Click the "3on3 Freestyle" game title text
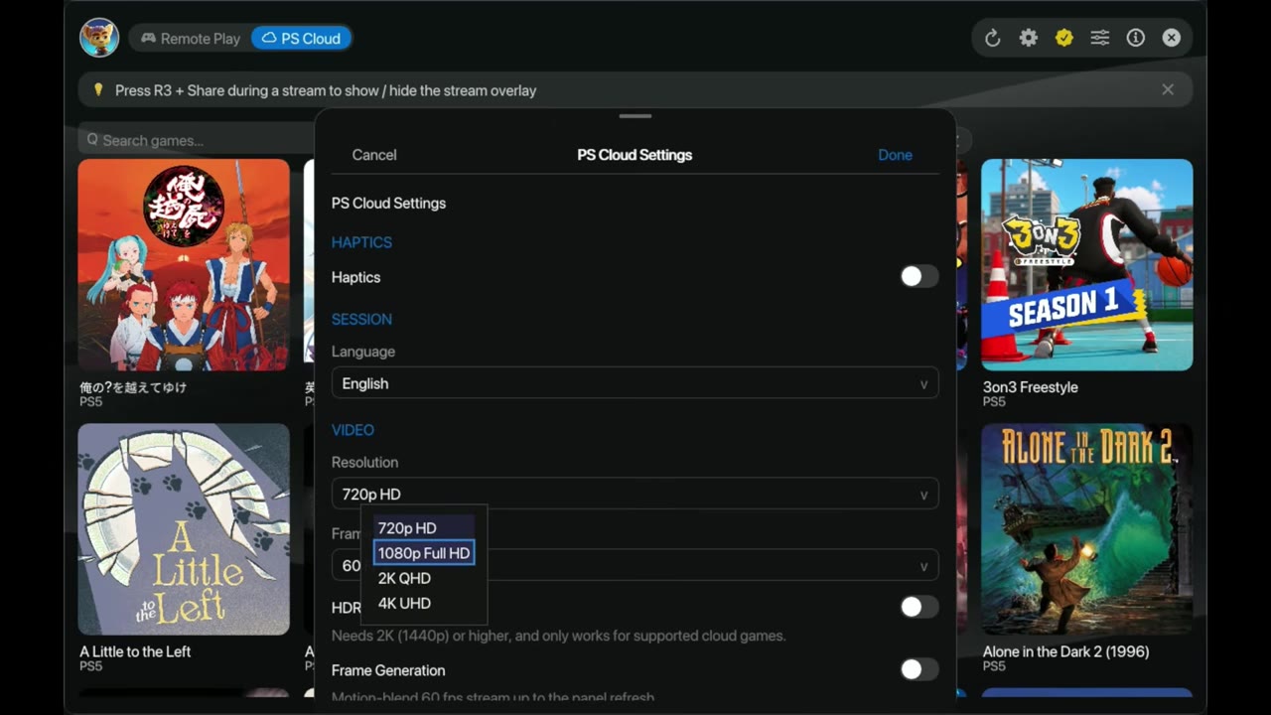 point(1030,387)
